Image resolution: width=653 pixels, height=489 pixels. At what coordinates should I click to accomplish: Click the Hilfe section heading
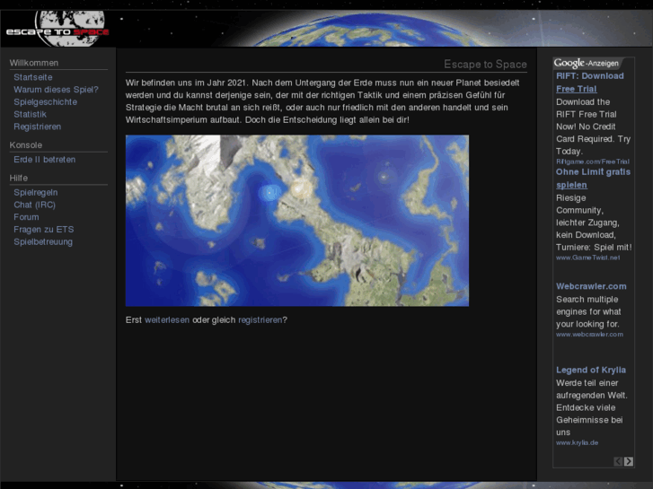[x=19, y=179]
